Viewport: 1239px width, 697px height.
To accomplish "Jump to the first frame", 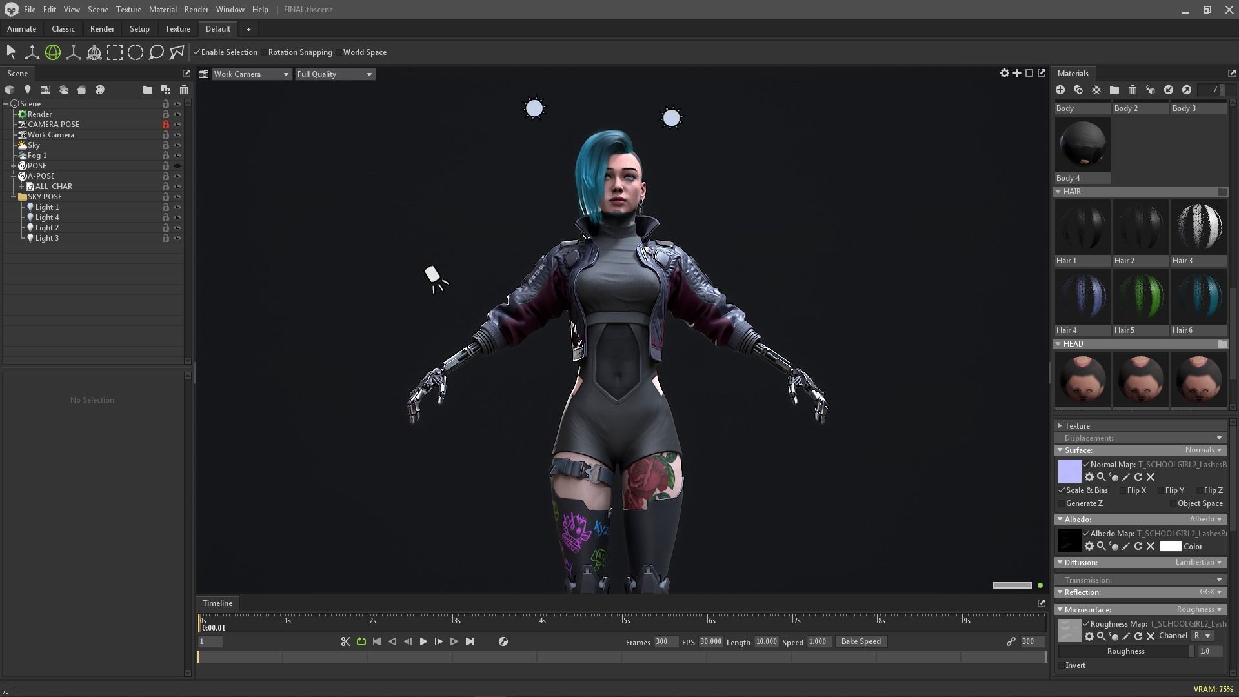I will (x=377, y=641).
